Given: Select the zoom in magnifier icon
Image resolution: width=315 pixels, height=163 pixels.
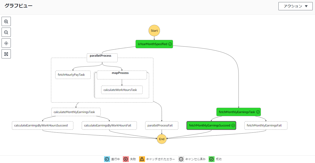Looking at the screenshot, I should (x=6, y=21).
